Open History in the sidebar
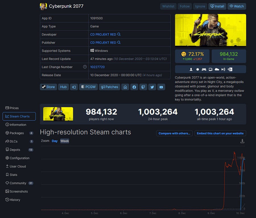Viewport: 256px width, 218px height. [x=19, y=200]
